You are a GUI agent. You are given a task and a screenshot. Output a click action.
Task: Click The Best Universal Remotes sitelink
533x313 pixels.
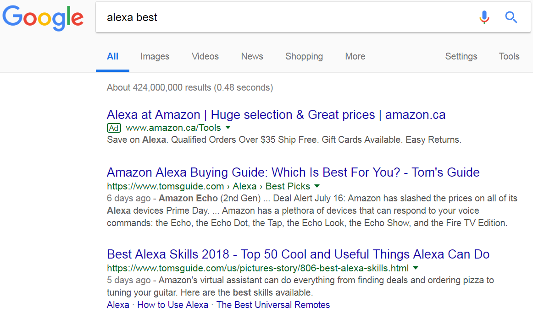273,305
